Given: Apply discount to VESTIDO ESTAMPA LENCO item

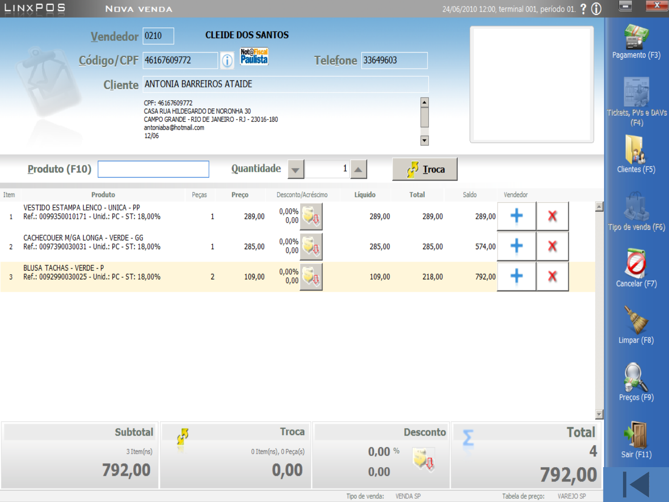Looking at the screenshot, I should 311,217.
